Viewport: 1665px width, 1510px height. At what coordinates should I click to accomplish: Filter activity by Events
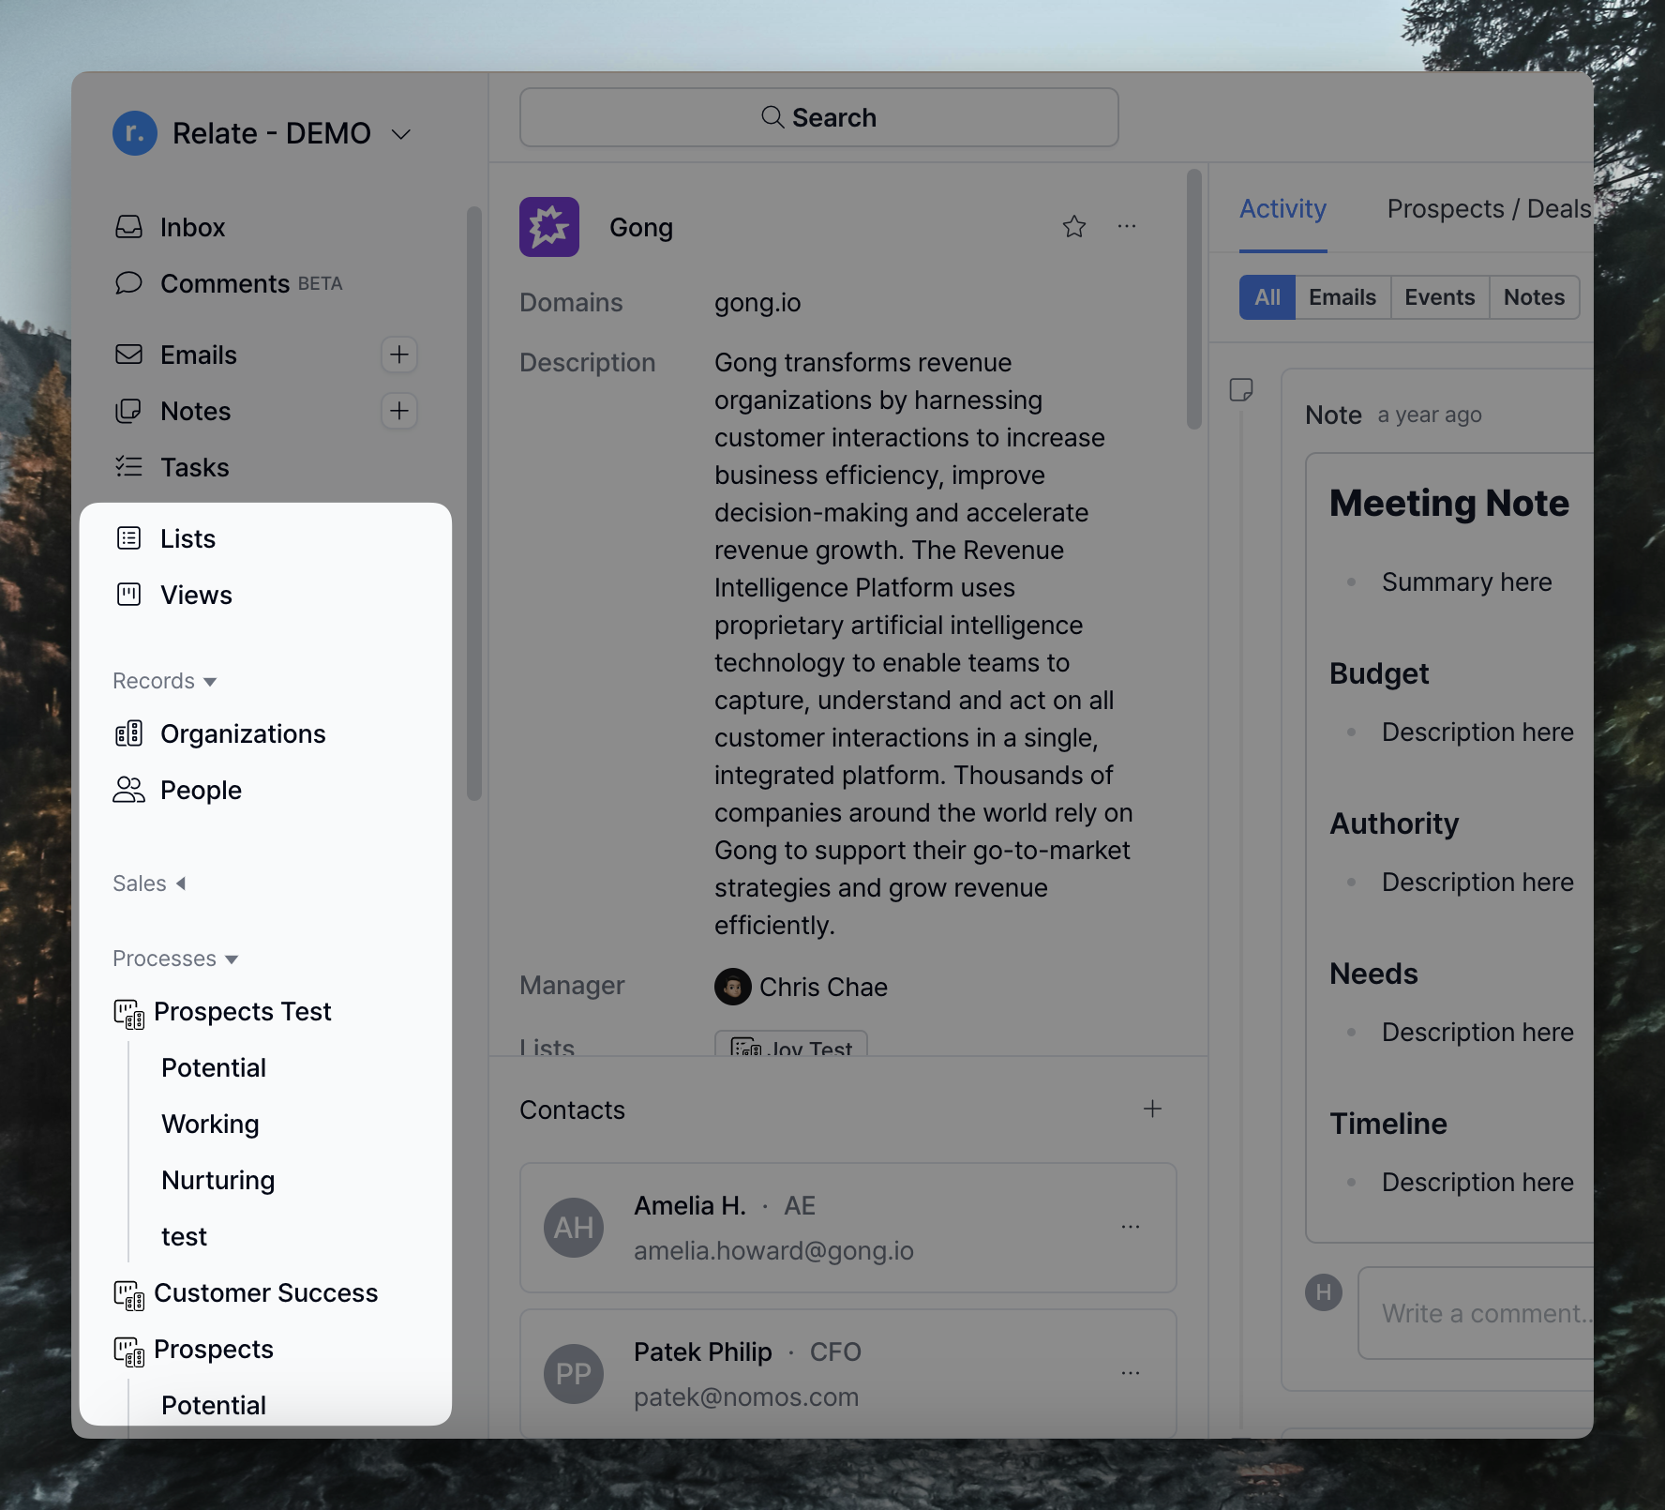pyautogui.click(x=1439, y=297)
